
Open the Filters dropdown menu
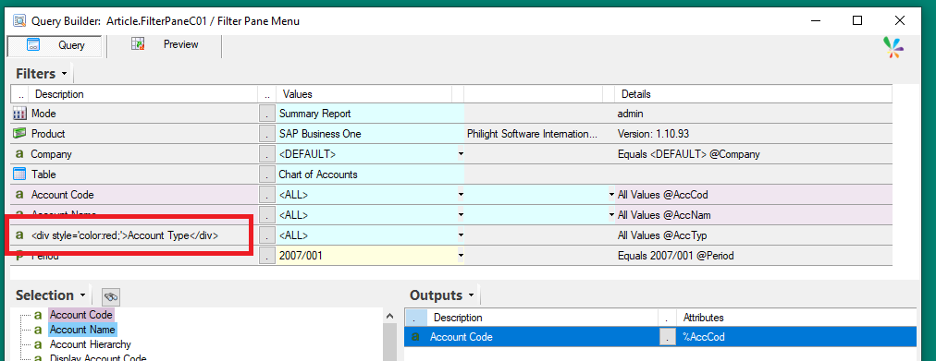pos(65,74)
